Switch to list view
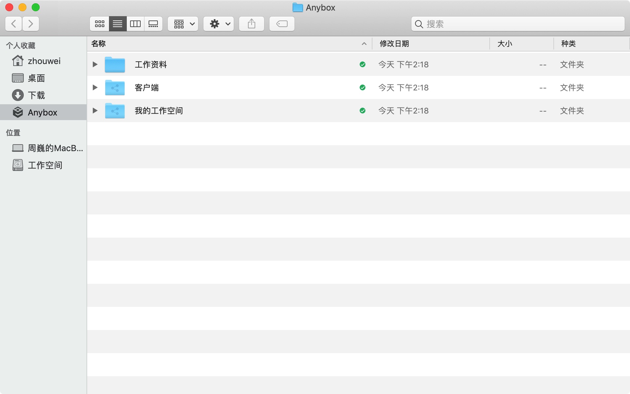The width and height of the screenshot is (630, 394). click(x=118, y=24)
